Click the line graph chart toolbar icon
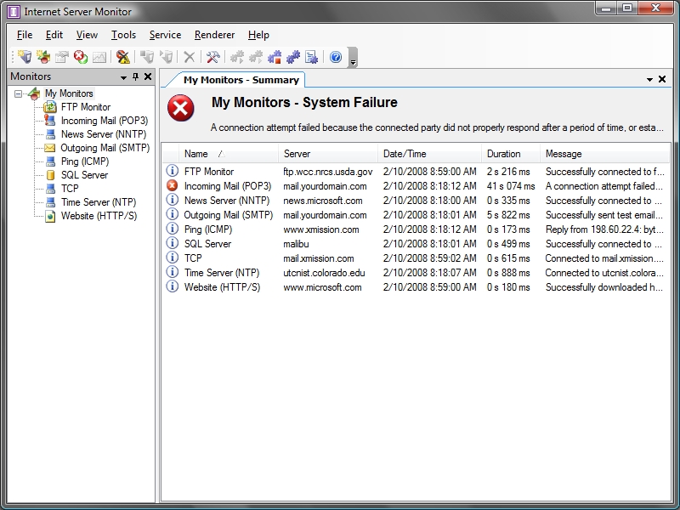This screenshot has height=510, width=680. 99,57
